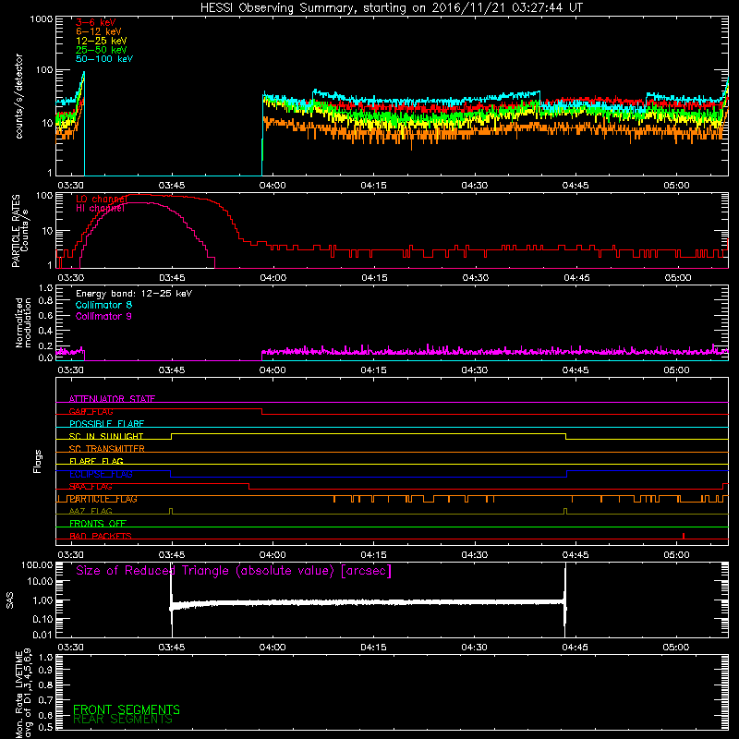
Task: Click the SC_IN_SUNLIGHT flag label
Action: (106, 436)
